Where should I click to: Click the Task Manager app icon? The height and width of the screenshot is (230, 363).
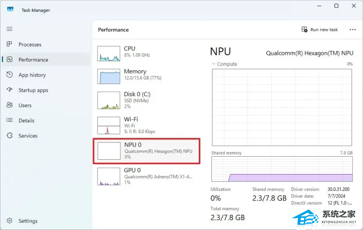pos(10,9)
